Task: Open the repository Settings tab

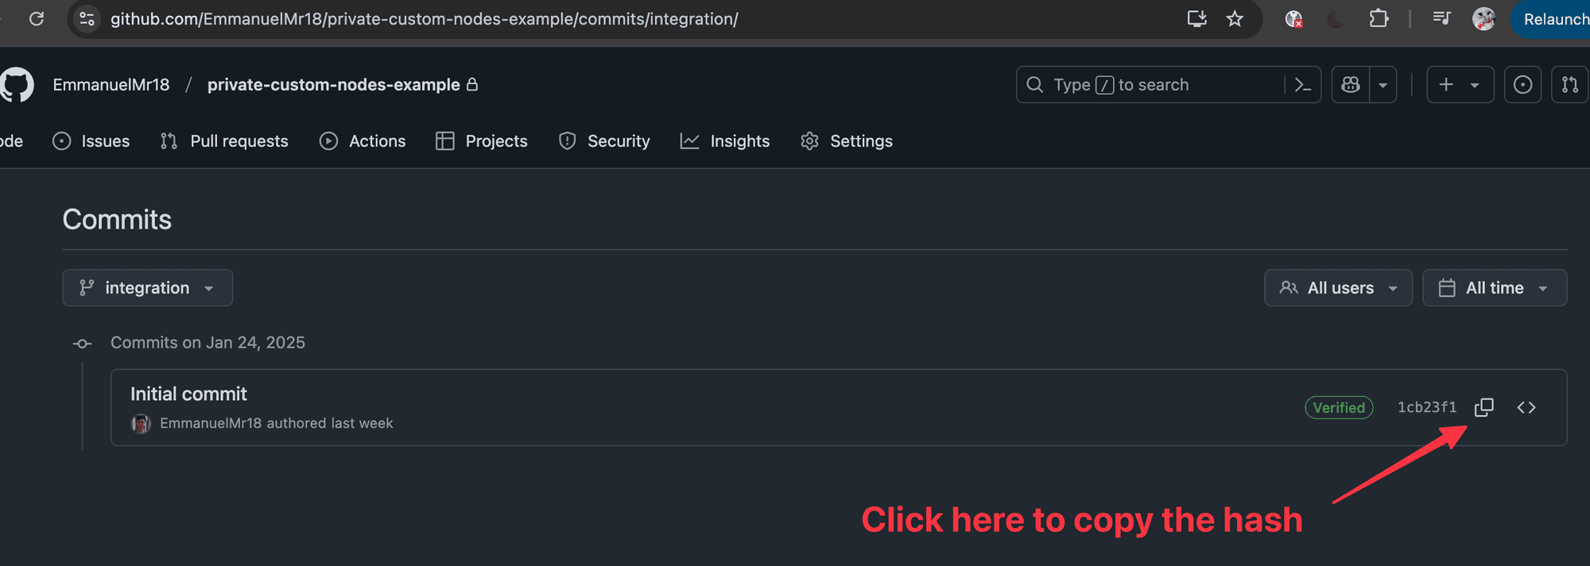Action: point(847,141)
